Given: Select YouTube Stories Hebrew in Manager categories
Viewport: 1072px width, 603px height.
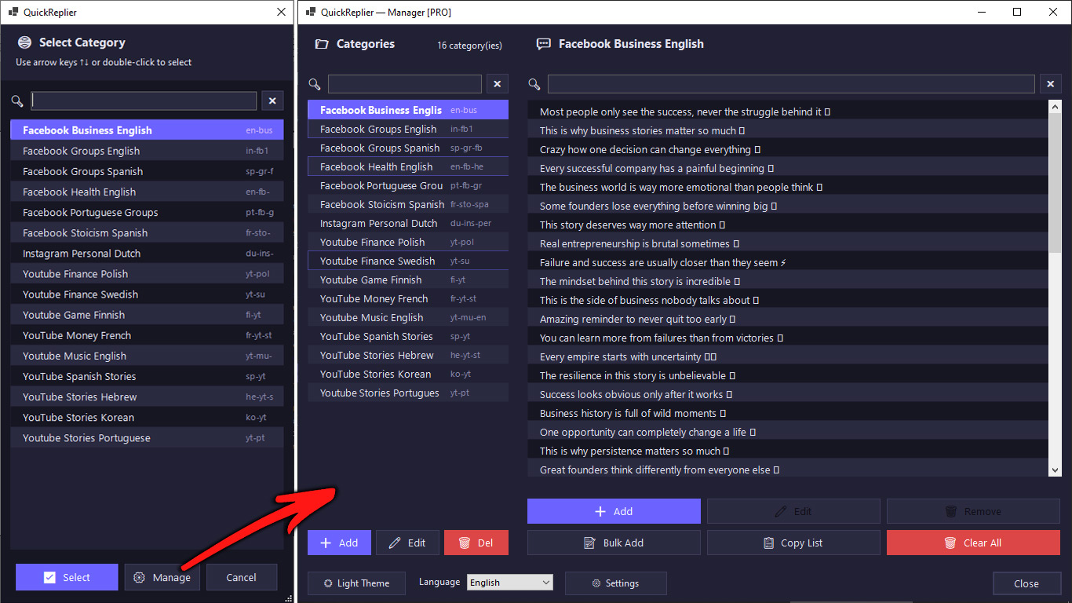Looking at the screenshot, I should (x=408, y=355).
